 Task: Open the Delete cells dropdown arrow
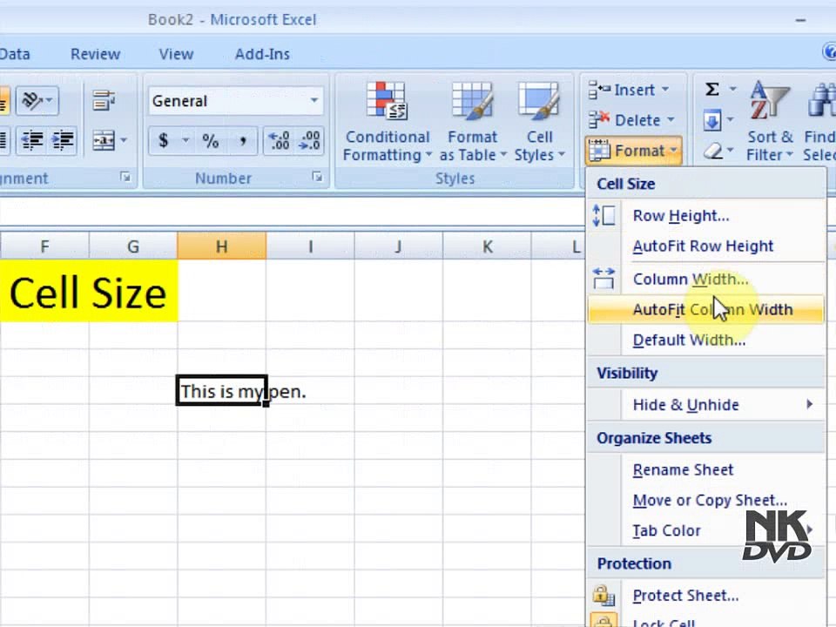671,120
